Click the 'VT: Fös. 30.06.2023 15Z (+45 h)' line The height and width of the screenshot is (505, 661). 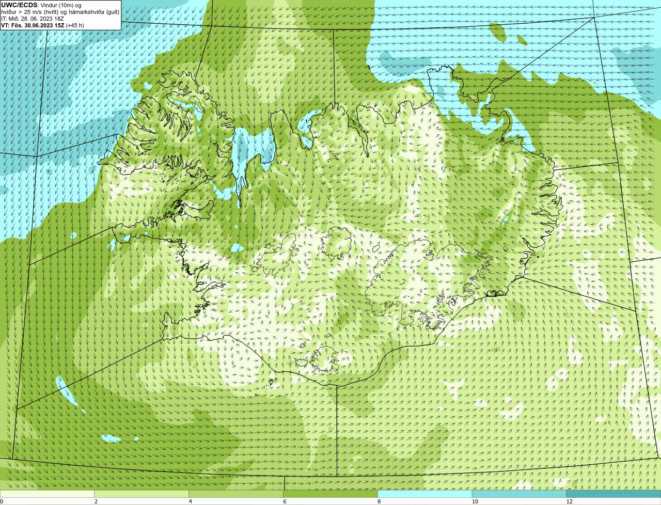click(42, 25)
